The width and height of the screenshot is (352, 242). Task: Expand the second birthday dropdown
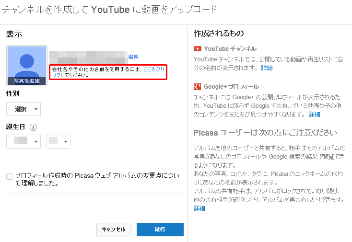(59, 141)
